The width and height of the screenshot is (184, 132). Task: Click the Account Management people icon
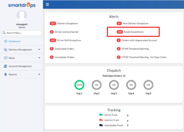[x=5, y=66]
